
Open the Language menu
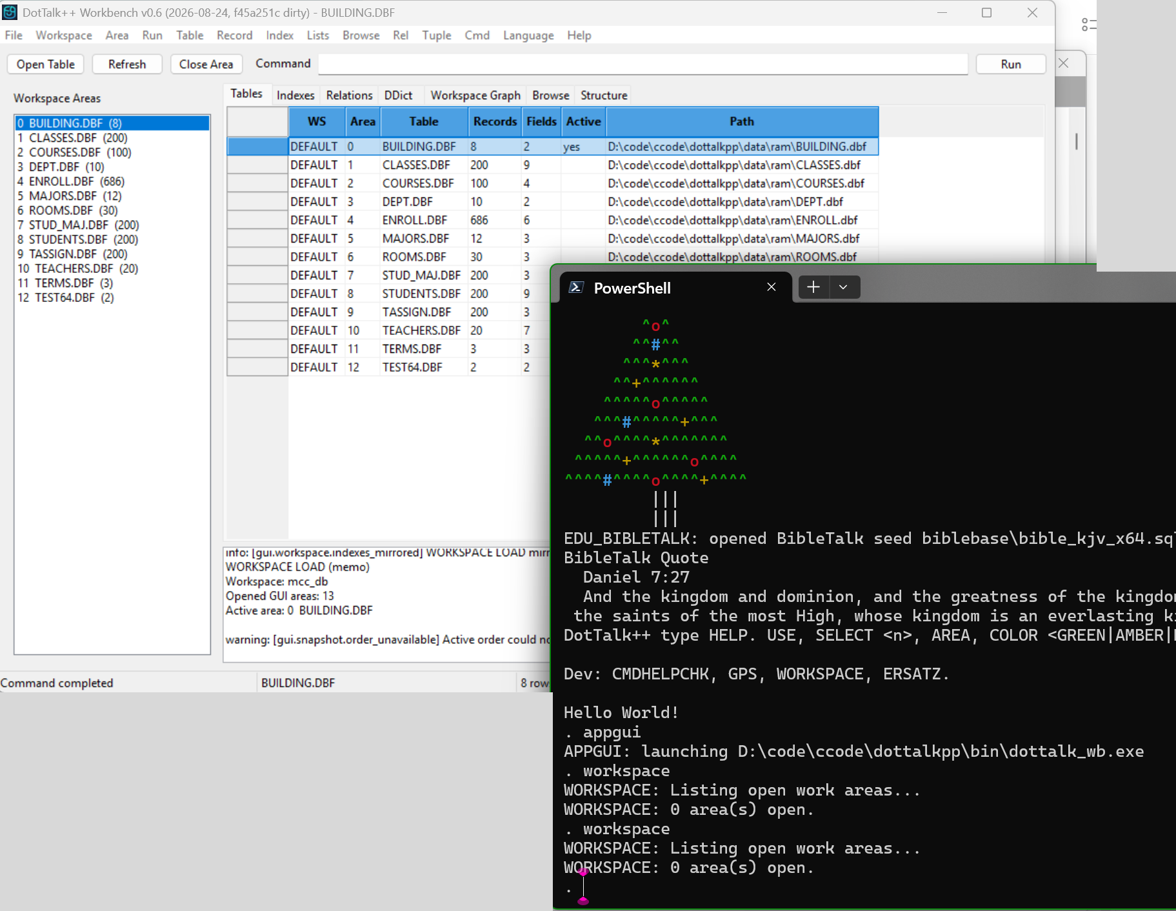tap(528, 35)
